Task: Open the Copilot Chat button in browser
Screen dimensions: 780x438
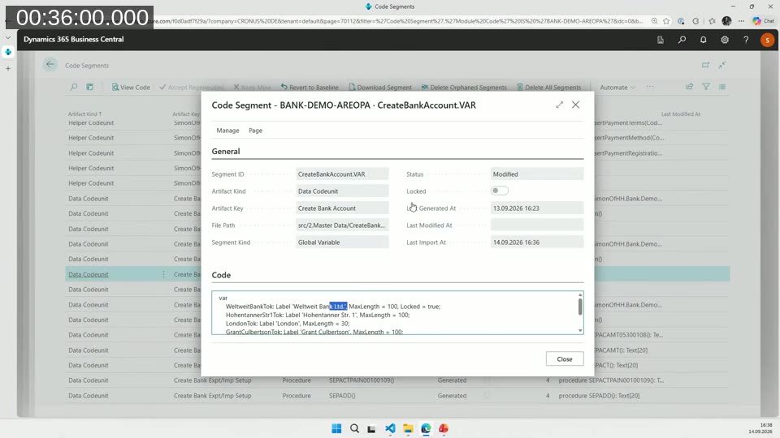Action: [x=764, y=21]
